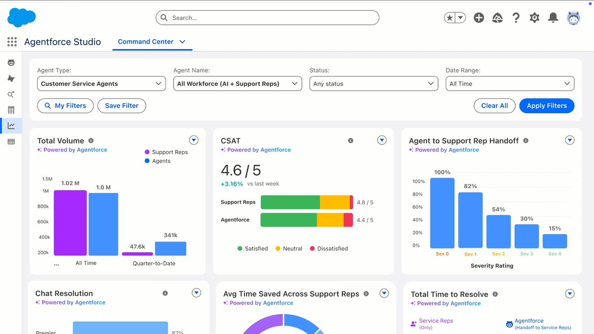
Task: Toggle the Satisfied legend item
Action: click(x=252, y=248)
